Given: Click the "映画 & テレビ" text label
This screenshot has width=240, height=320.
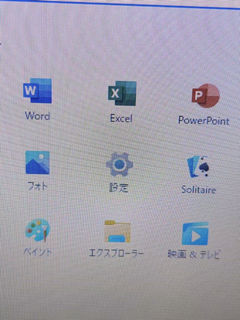Looking at the screenshot, I should tap(194, 255).
